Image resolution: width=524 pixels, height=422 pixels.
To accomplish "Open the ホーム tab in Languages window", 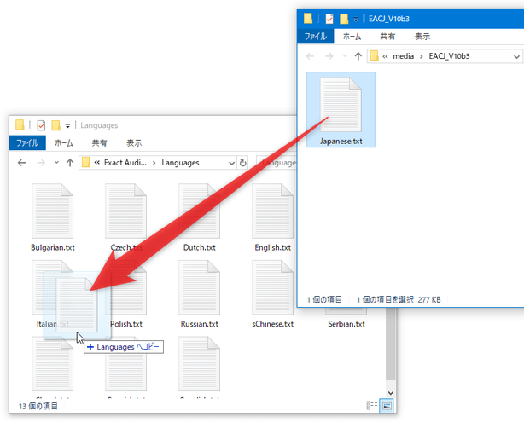I will tap(64, 143).
